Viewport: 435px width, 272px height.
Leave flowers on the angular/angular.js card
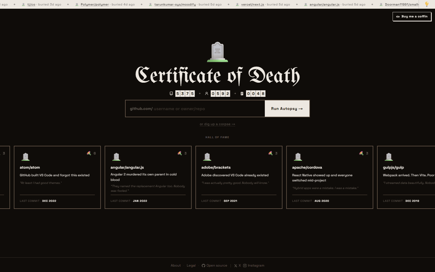182,153
